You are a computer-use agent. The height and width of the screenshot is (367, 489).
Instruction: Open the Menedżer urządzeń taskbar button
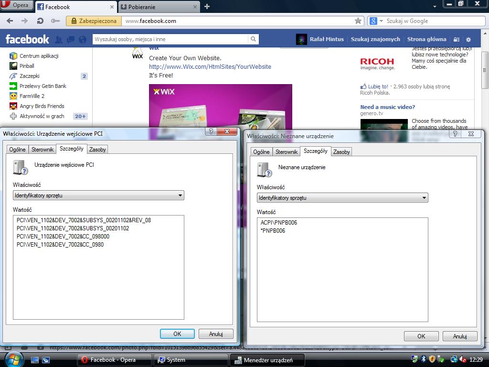(x=266, y=360)
